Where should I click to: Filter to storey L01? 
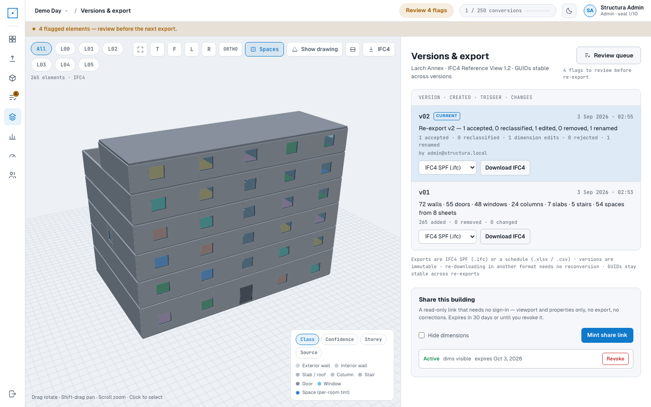pos(89,49)
